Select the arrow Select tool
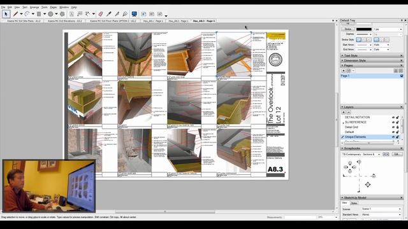This screenshot has height=229, width=408. pyautogui.click(x=6, y=14)
